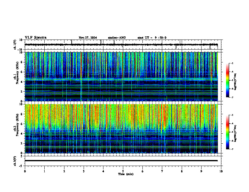This screenshot has height=192, width=249.
Task: Click time axis tick label "3"
Action: tap(84, 171)
